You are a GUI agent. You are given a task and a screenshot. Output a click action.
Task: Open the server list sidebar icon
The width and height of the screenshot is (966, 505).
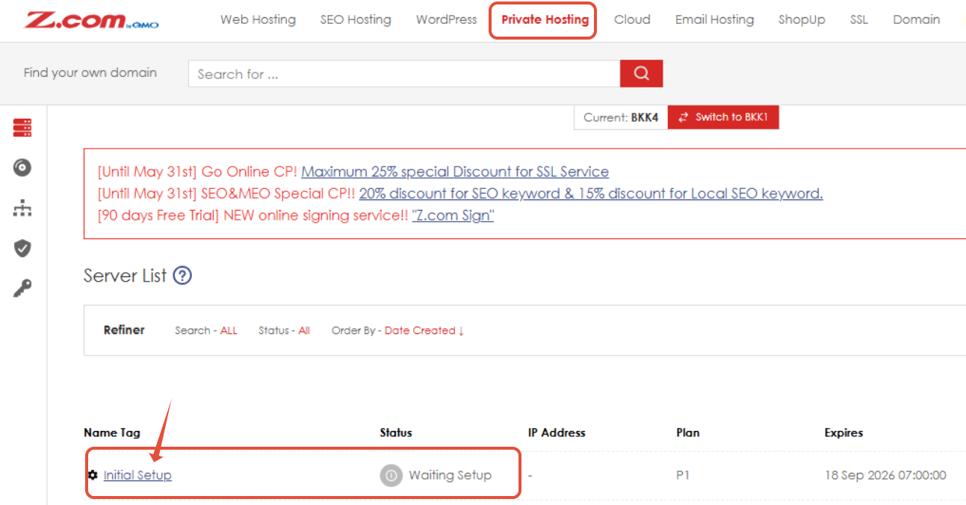22,128
